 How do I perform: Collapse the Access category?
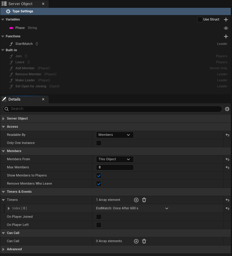tap(3, 127)
